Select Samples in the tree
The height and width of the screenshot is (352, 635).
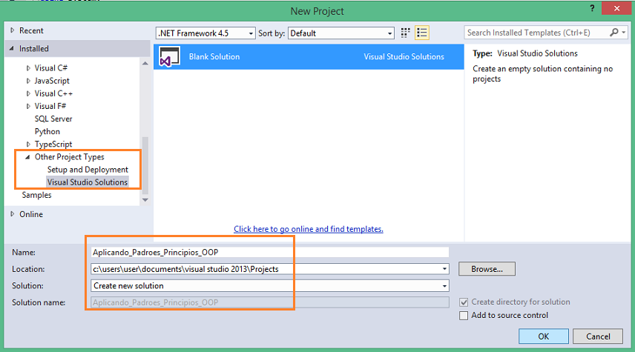pyautogui.click(x=37, y=195)
